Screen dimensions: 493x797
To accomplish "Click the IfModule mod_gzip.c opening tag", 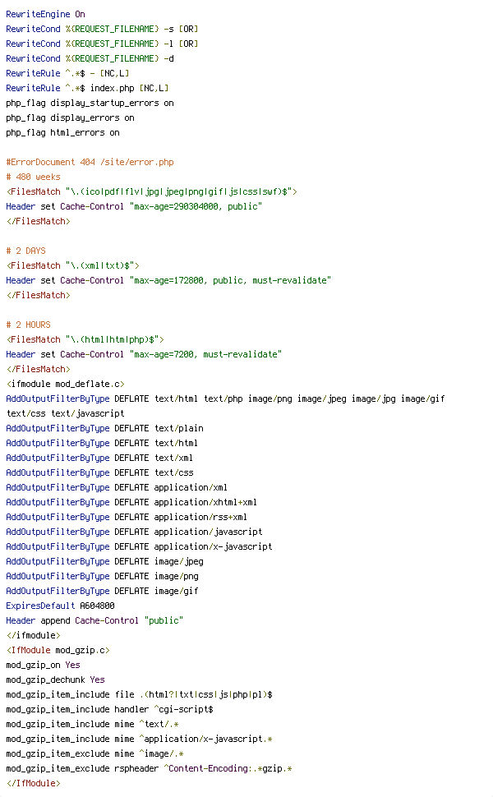I will [58, 650].
